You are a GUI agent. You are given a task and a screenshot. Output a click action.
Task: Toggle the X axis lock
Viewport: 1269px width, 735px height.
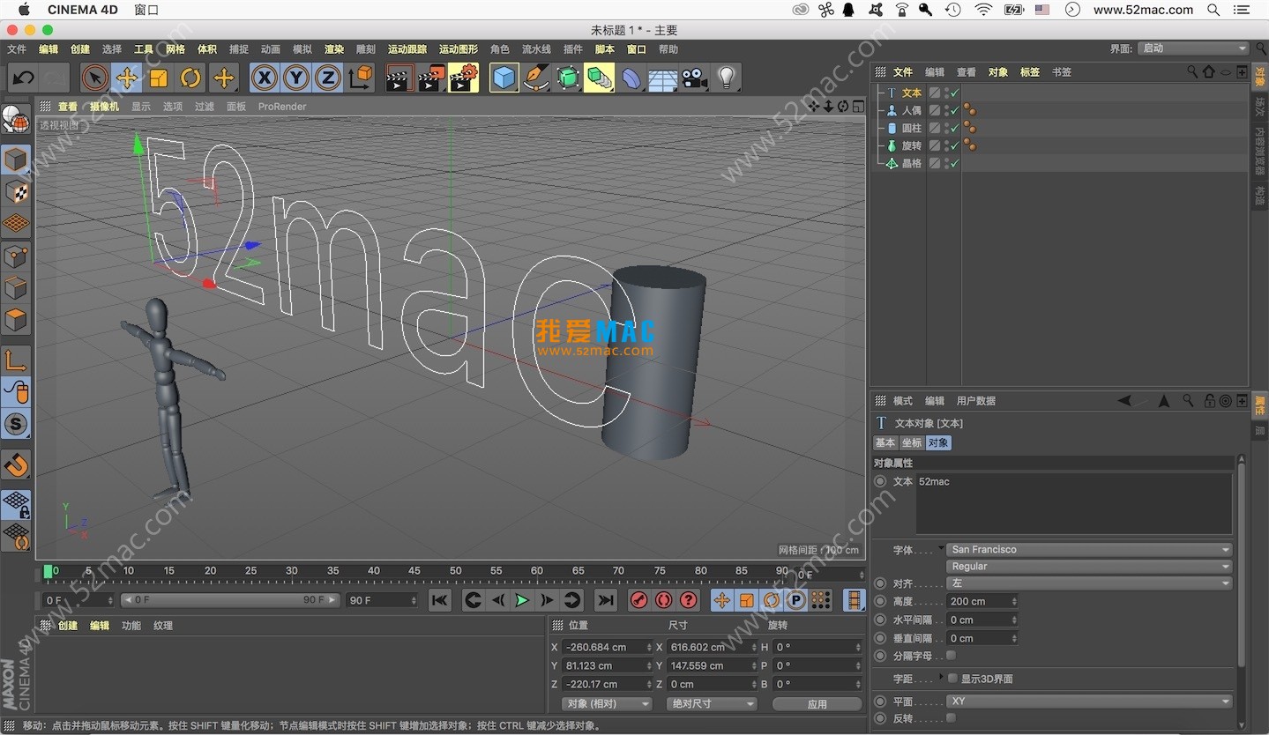(264, 78)
